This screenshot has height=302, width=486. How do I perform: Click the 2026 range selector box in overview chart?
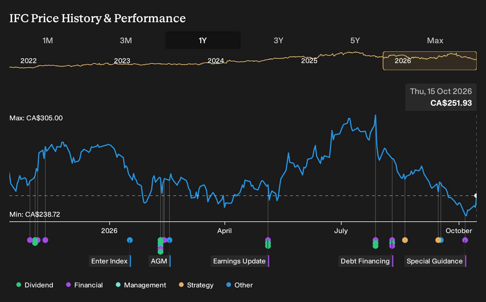(430, 61)
